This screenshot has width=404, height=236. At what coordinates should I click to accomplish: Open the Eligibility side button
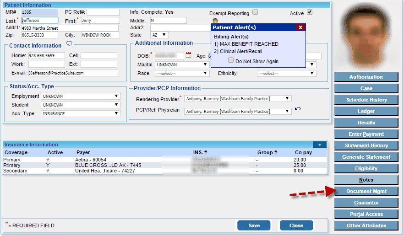(x=366, y=168)
